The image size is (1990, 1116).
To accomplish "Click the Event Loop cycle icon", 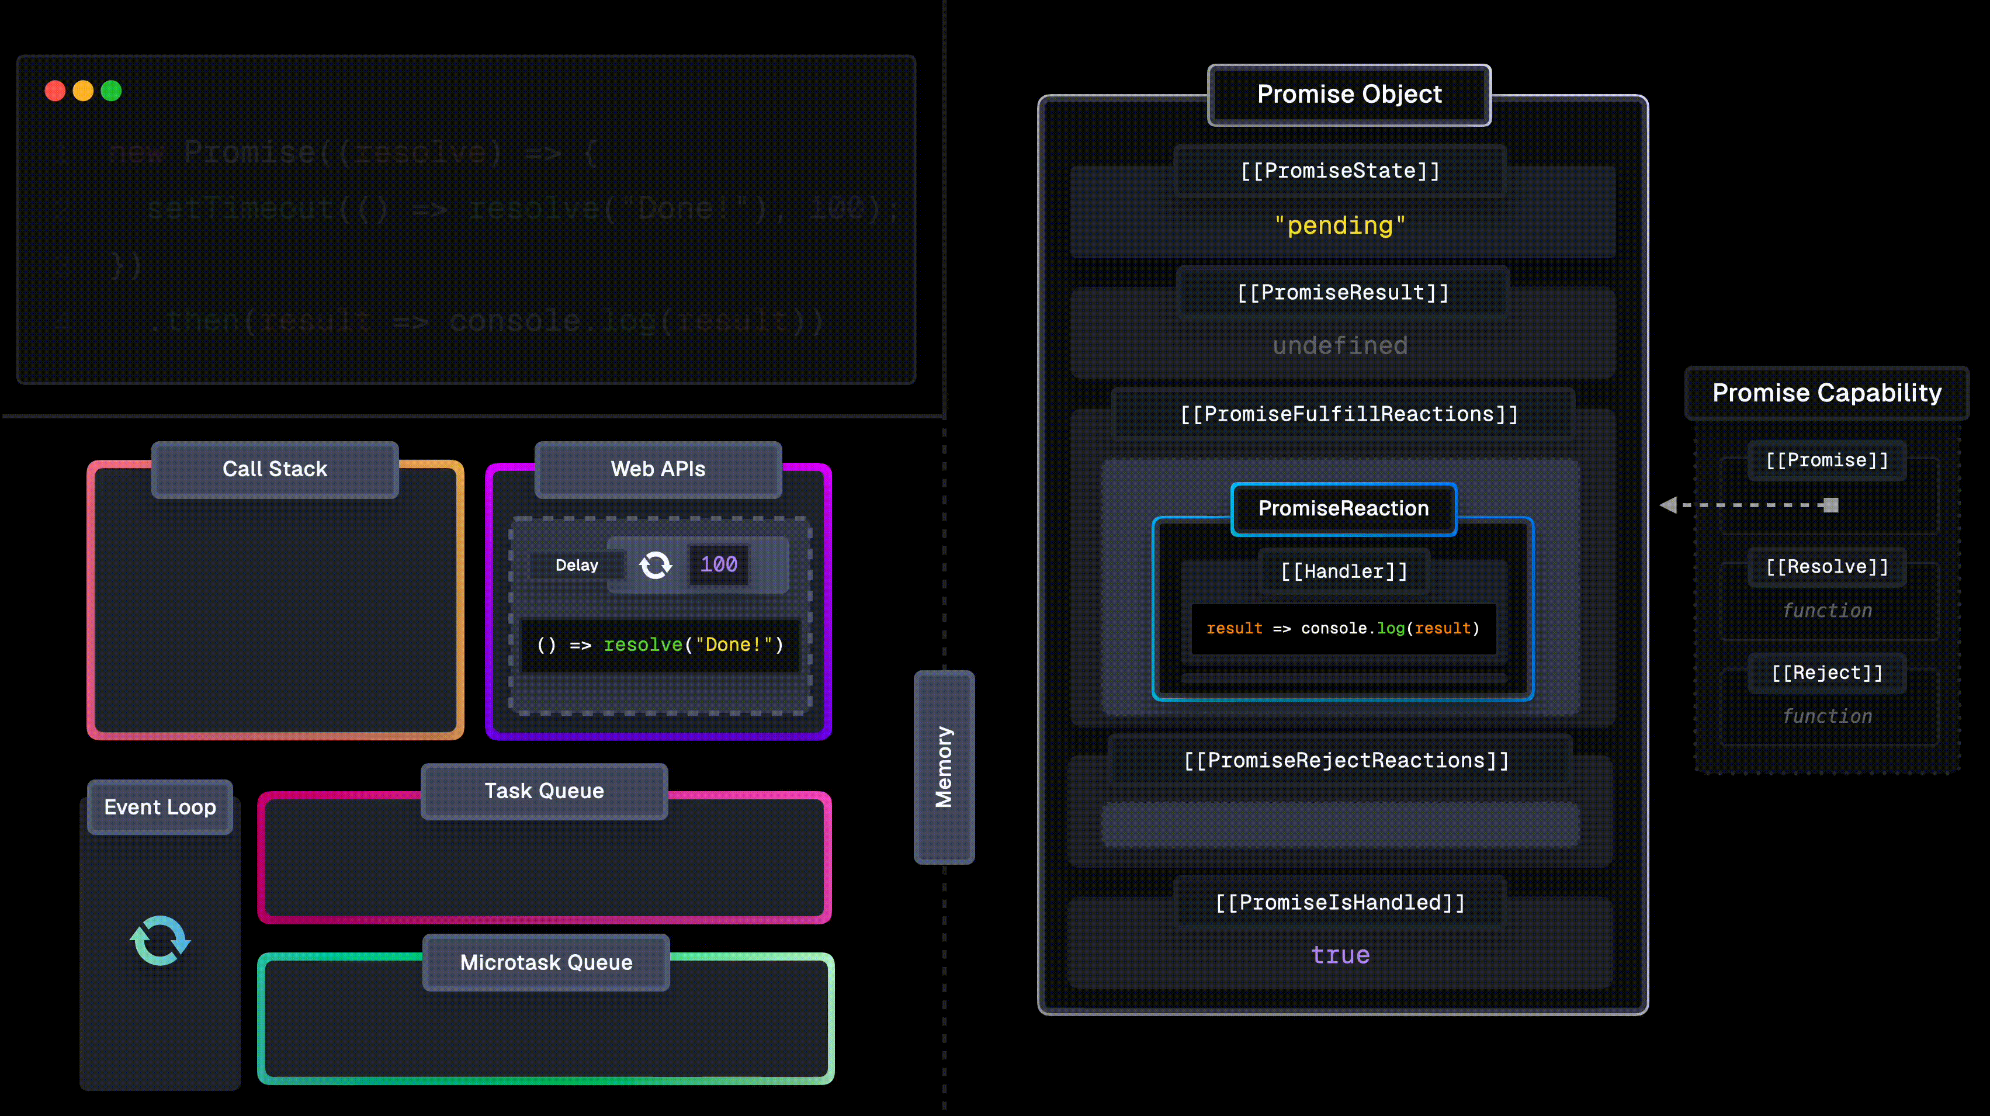I will click(160, 940).
